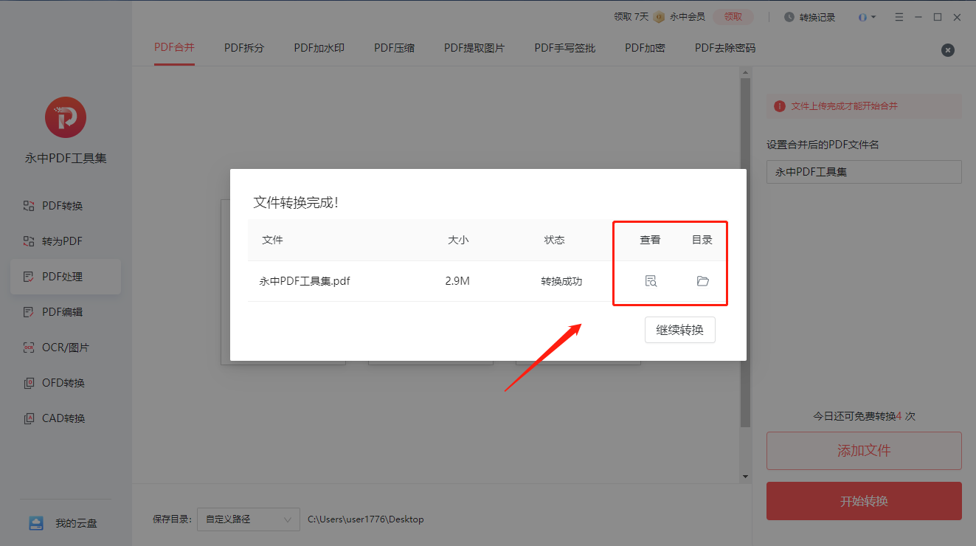Click the 大小 column header
The height and width of the screenshot is (546, 976).
458,240
